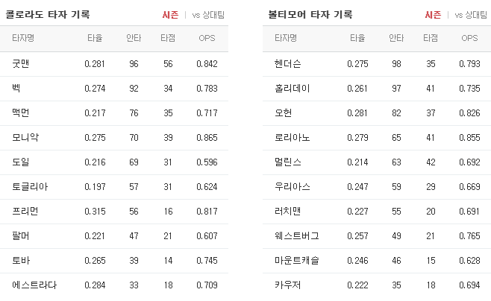
Task: Select 시즌 tab in 볼티모어 table
Action: click(x=433, y=15)
